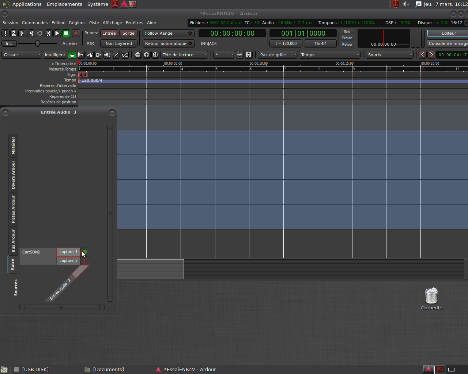The height and width of the screenshot is (374, 468).
Task: Toggle the metronome click icon
Action: (x=14, y=33)
